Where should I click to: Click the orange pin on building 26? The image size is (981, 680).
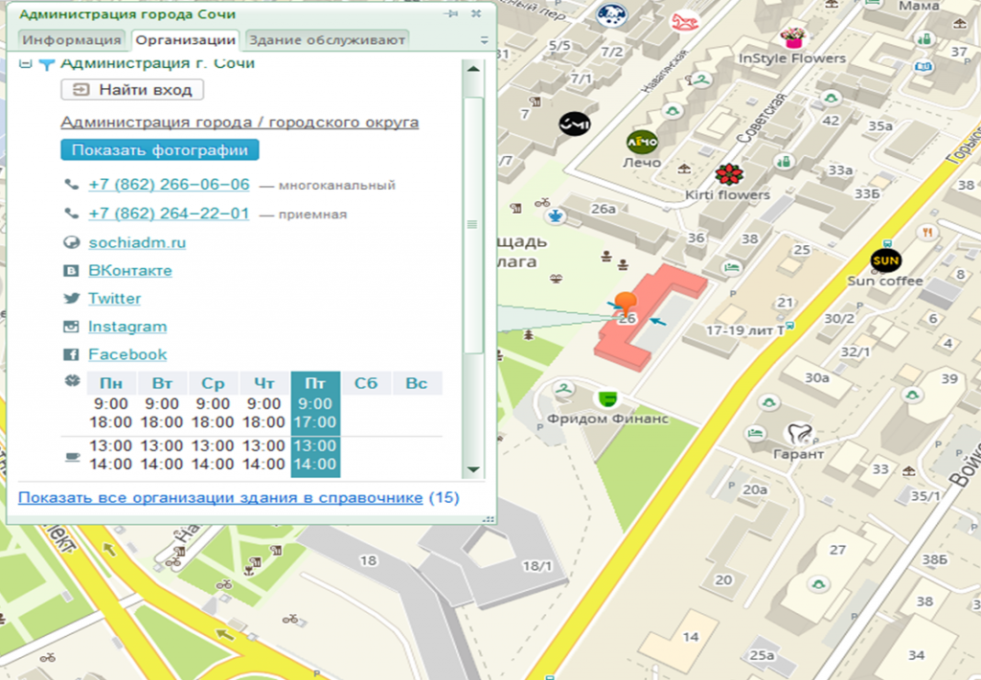point(626,304)
